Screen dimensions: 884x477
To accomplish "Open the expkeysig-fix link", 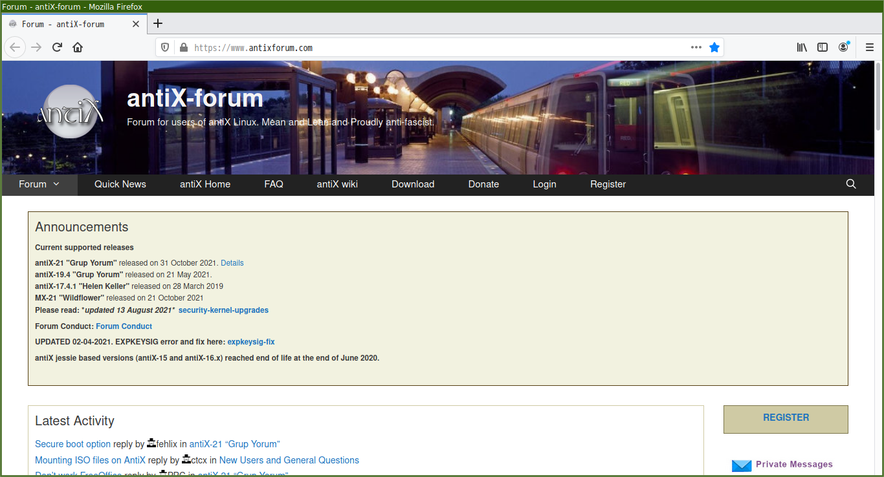I will (251, 342).
